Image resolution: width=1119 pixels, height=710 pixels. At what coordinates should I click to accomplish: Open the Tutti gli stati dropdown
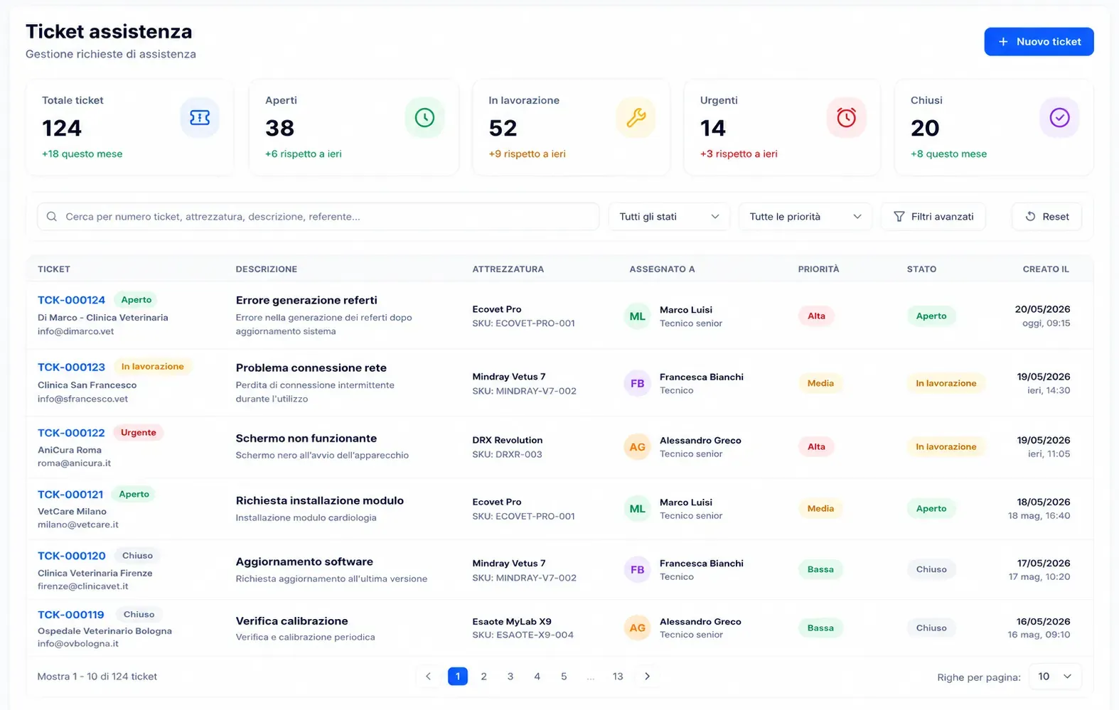click(669, 217)
